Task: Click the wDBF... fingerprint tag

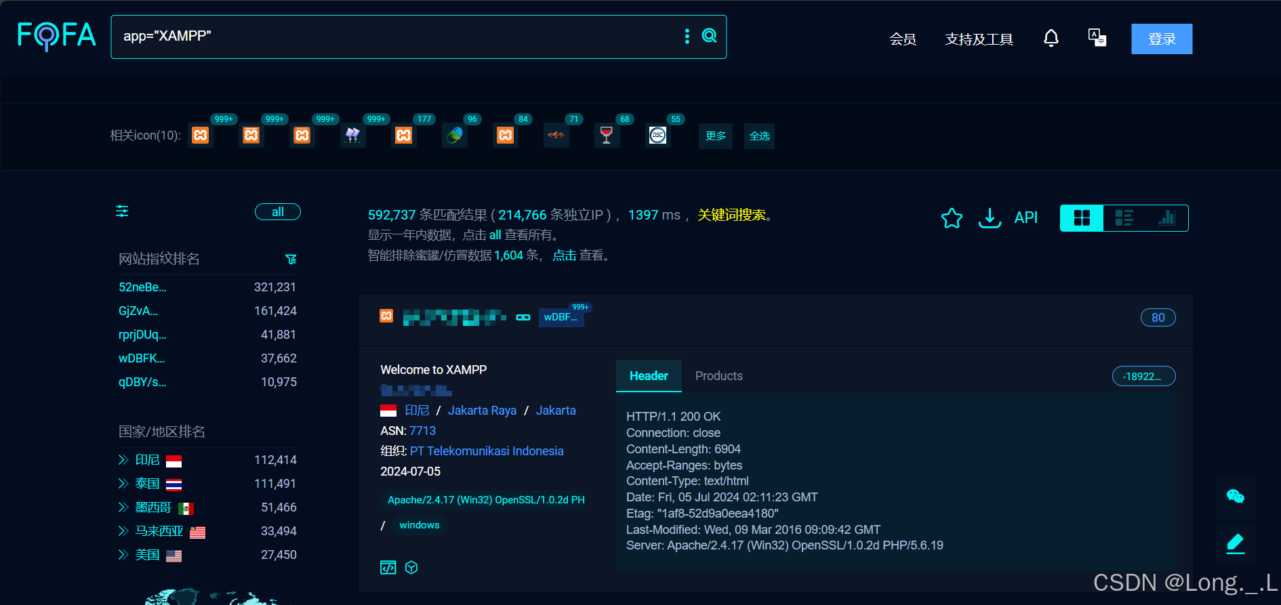Action: 561,317
